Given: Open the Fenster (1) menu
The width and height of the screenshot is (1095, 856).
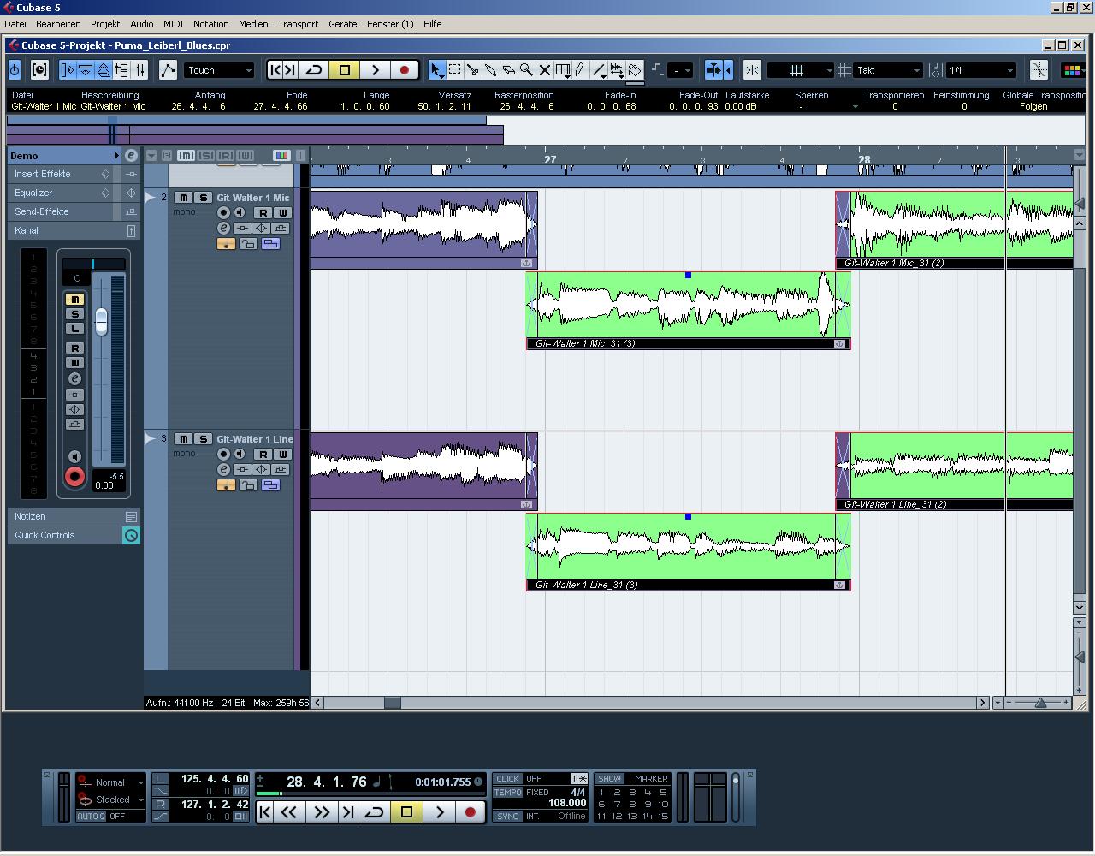Looking at the screenshot, I should [390, 24].
